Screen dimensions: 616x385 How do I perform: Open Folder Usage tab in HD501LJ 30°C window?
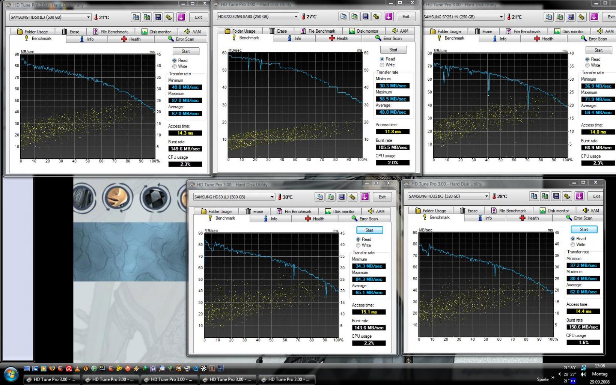click(216, 212)
